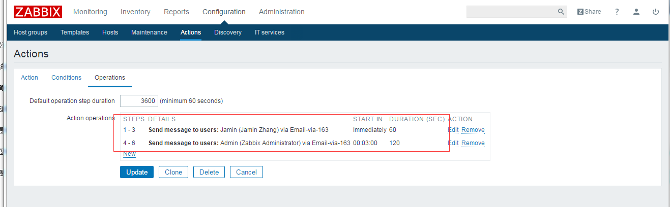This screenshot has width=670, height=207.
Task: Switch to the Action tab
Action: coord(30,78)
